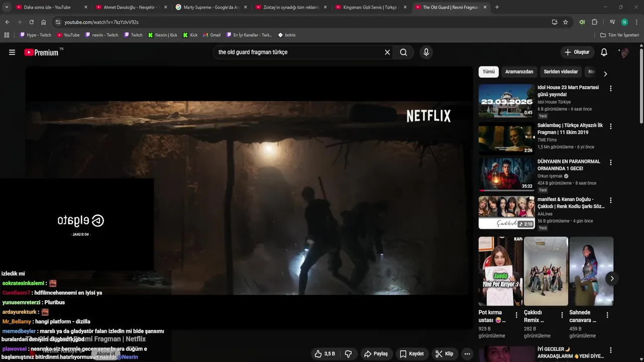Open Hype - Twitch bookmark
Viewport: 644px width, 362px height.
[x=35, y=35]
